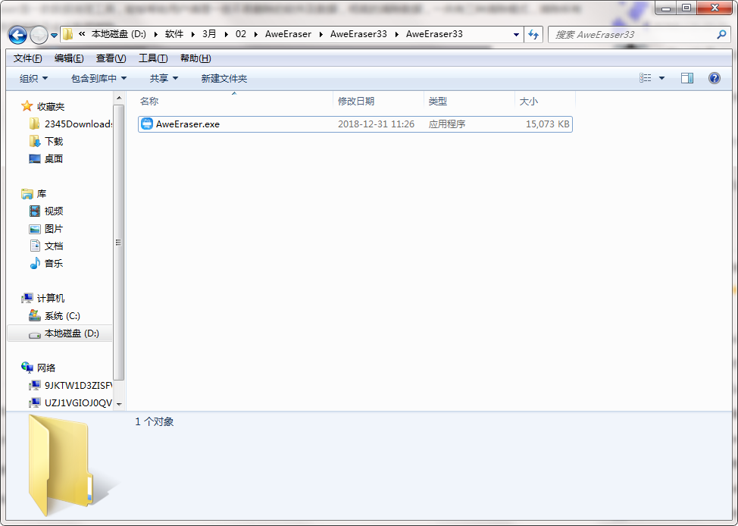Open the 共享 dropdown
The width and height of the screenshot is (738, 526).
pyautogui.click(x=164, y=79)
